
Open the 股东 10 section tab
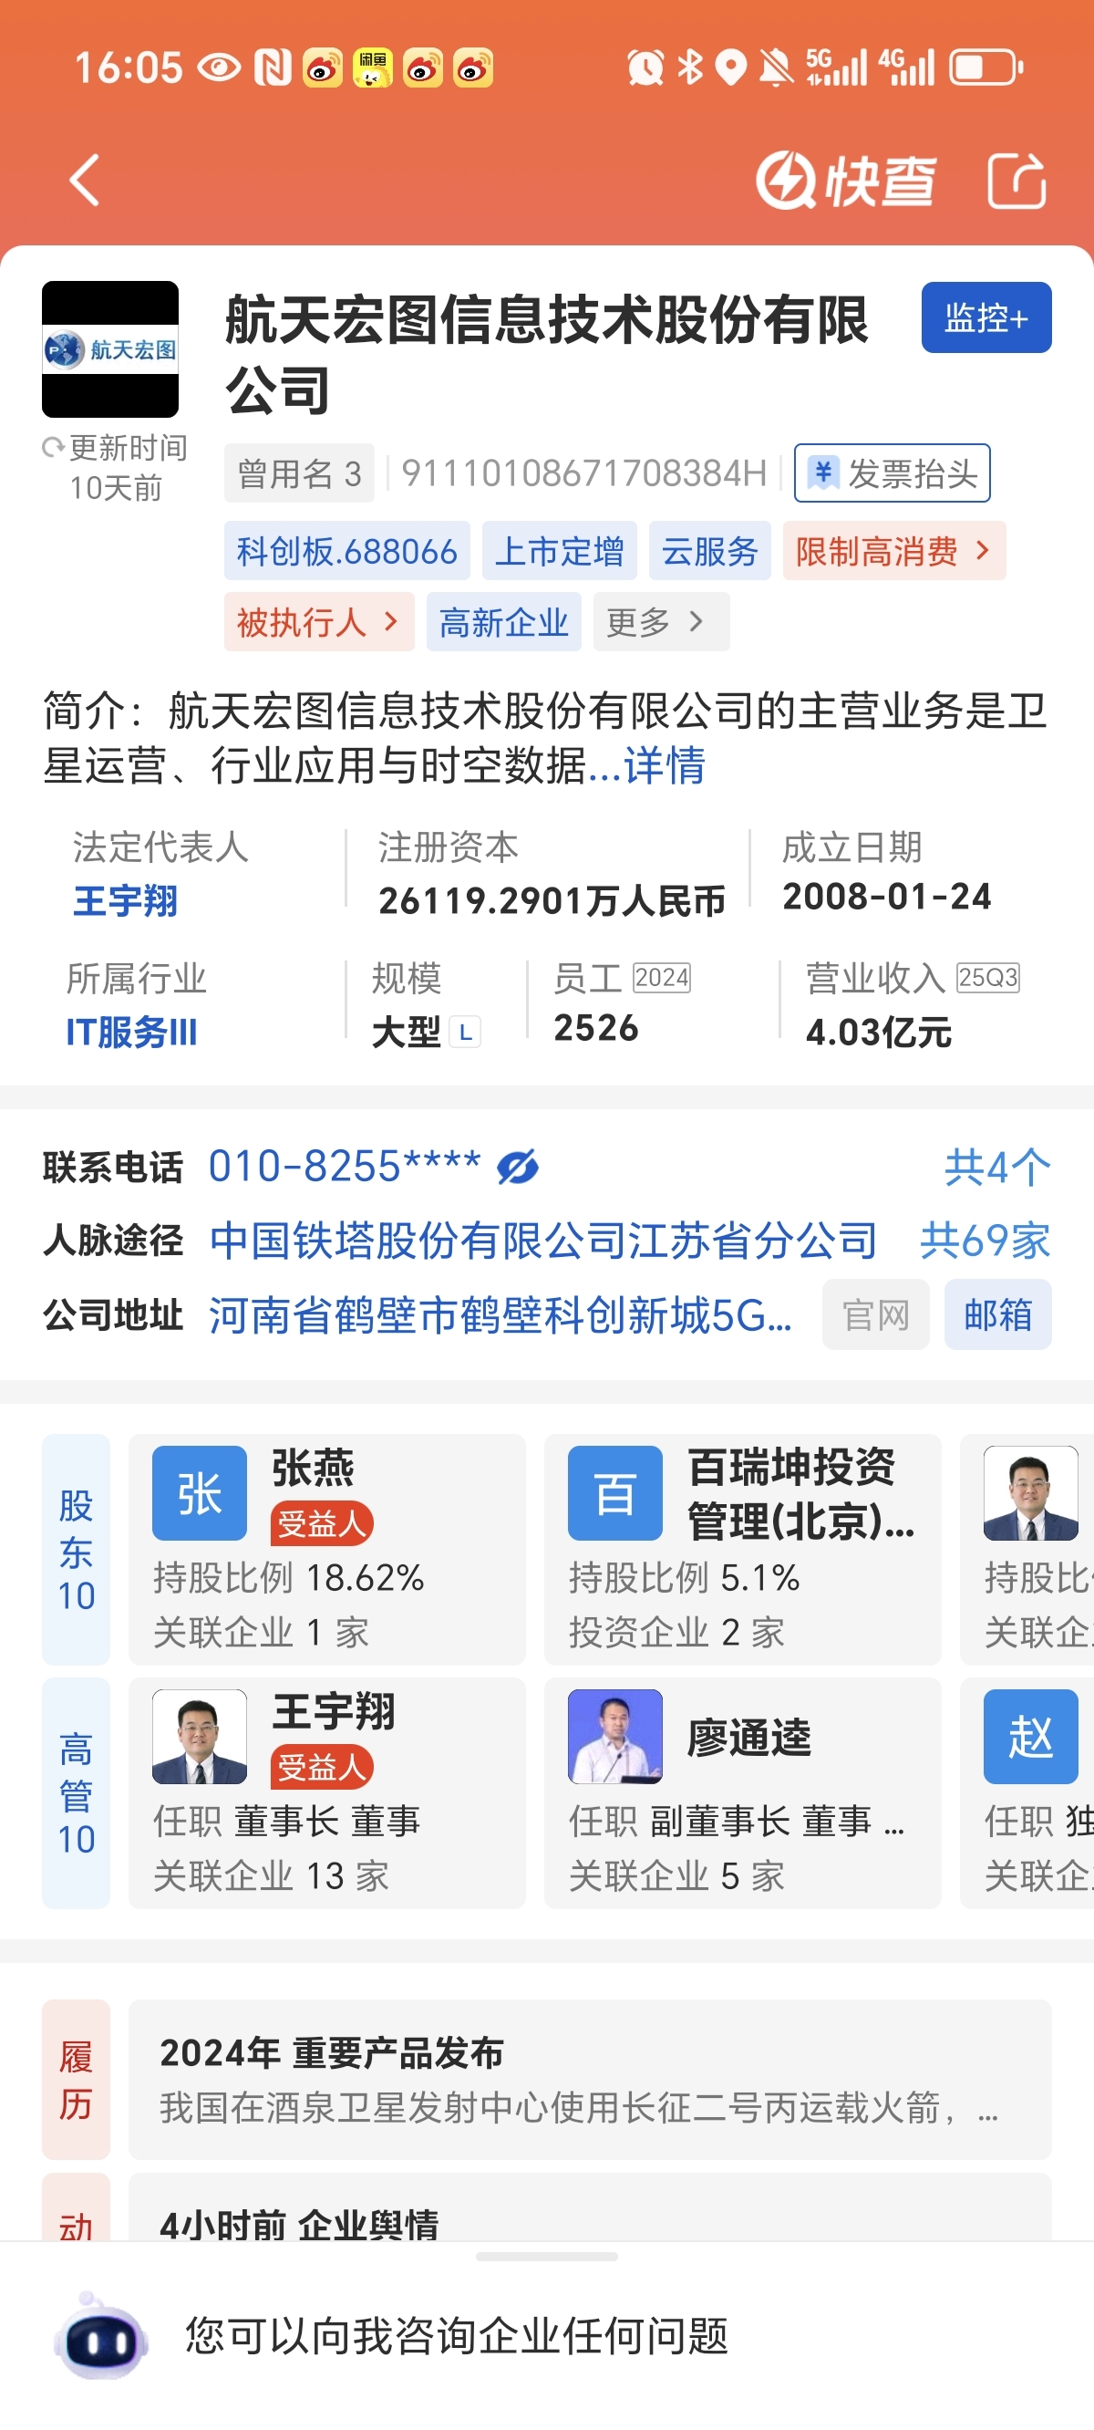[77, 1550]
